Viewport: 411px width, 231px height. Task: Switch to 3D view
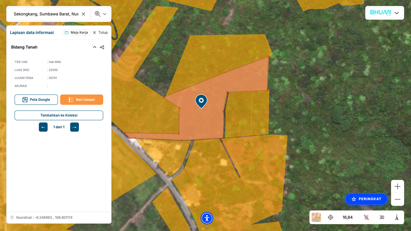[x=382, y=217]
